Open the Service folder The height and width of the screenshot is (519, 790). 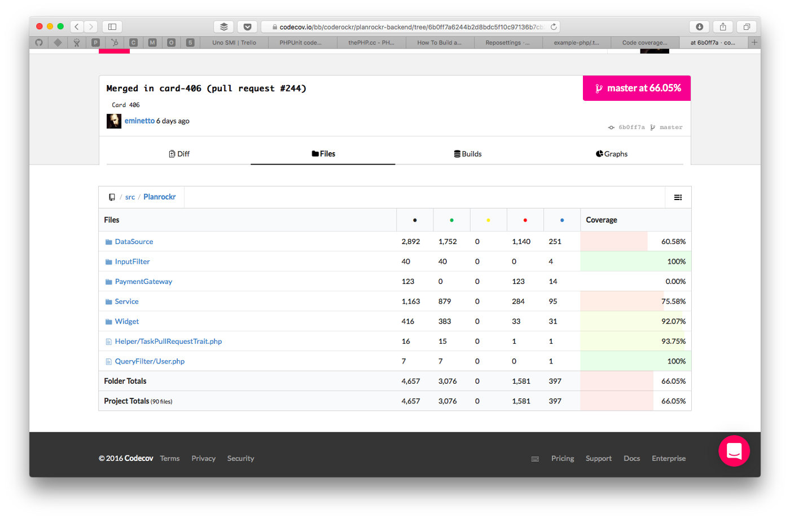point(126,301)
